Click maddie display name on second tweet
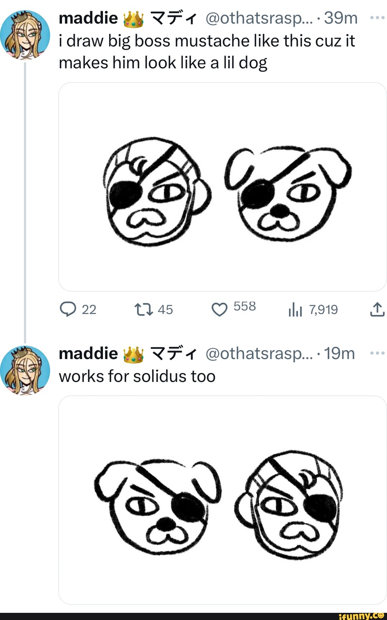This screenshot has height=620, width=387. pos(88,354)
